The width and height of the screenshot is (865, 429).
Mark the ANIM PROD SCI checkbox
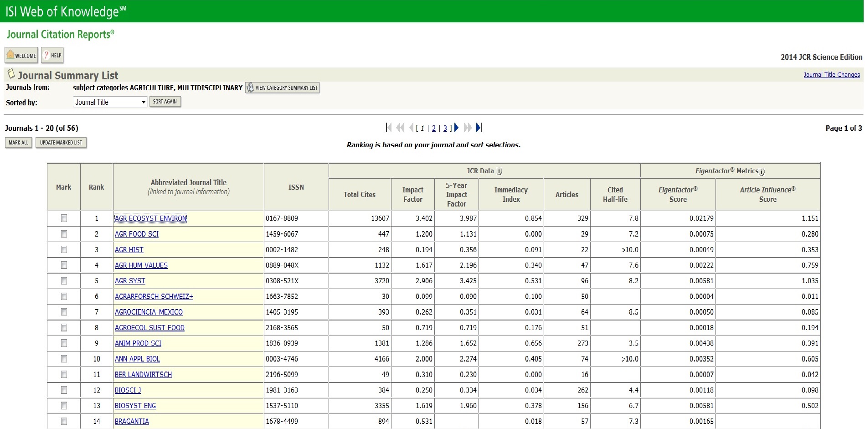(64, 343)
